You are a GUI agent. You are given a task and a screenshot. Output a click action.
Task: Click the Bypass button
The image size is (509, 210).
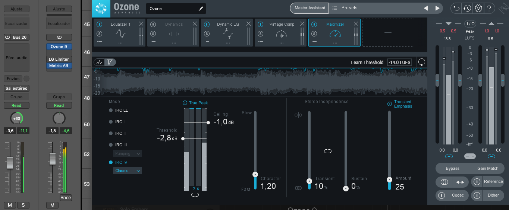coord(452,168)
